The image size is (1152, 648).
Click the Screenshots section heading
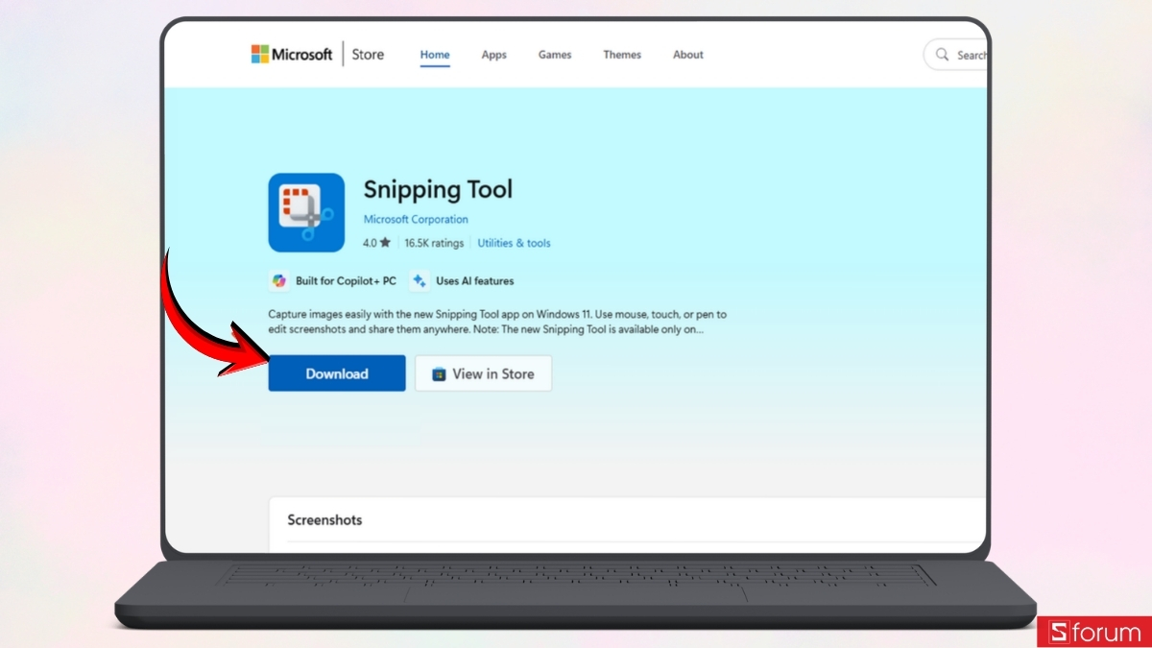click(x=324, y=519)
